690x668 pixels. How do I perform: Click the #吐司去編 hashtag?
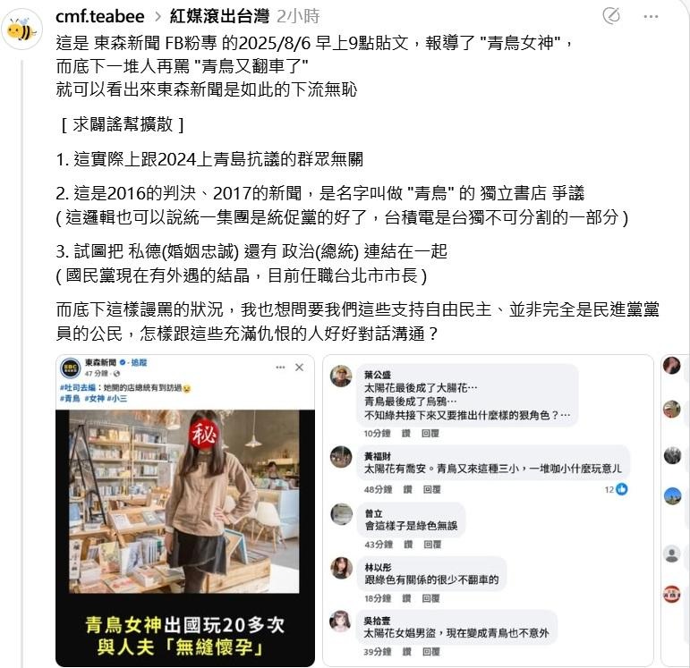point(78,388)
